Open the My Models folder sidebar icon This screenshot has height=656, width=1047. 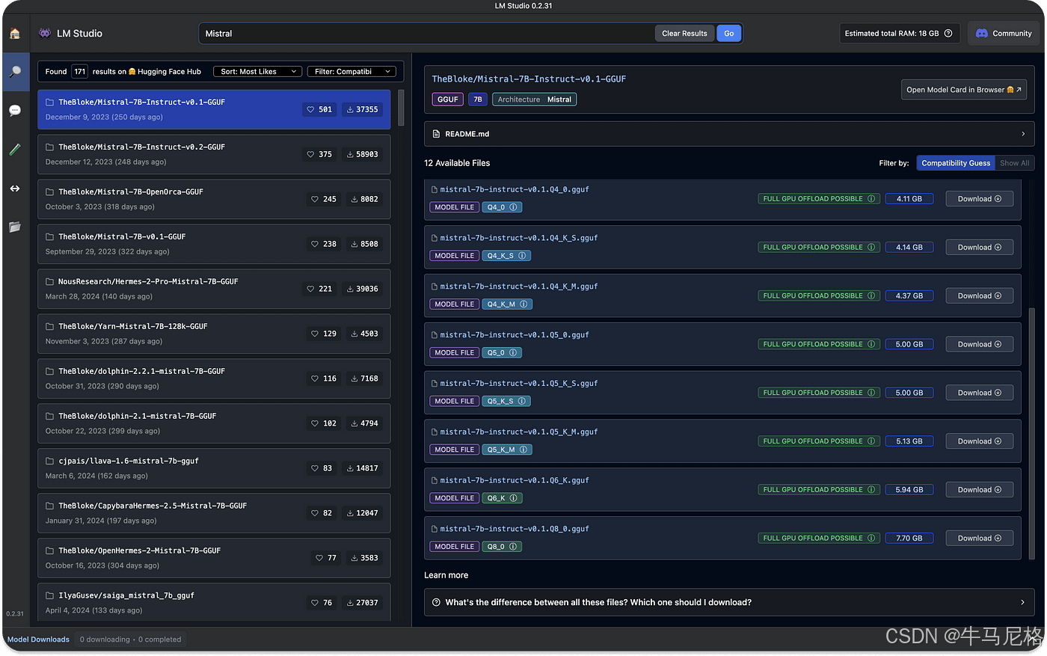click(x=15, y=227)
